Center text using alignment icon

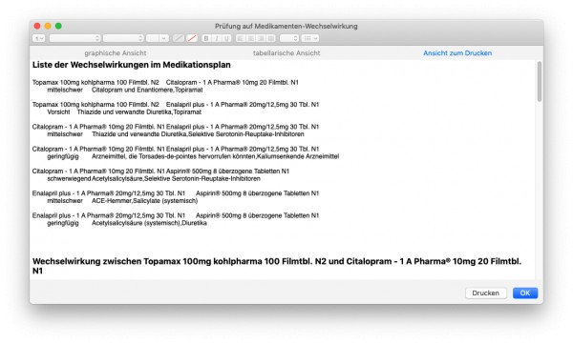coord(250,38)
